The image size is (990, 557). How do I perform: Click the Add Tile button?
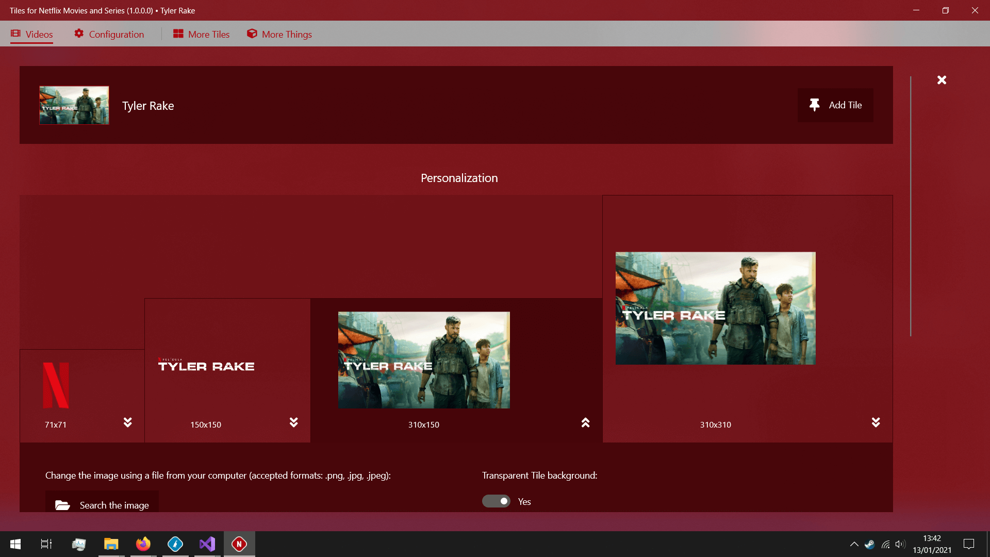(x=835, y=105)
